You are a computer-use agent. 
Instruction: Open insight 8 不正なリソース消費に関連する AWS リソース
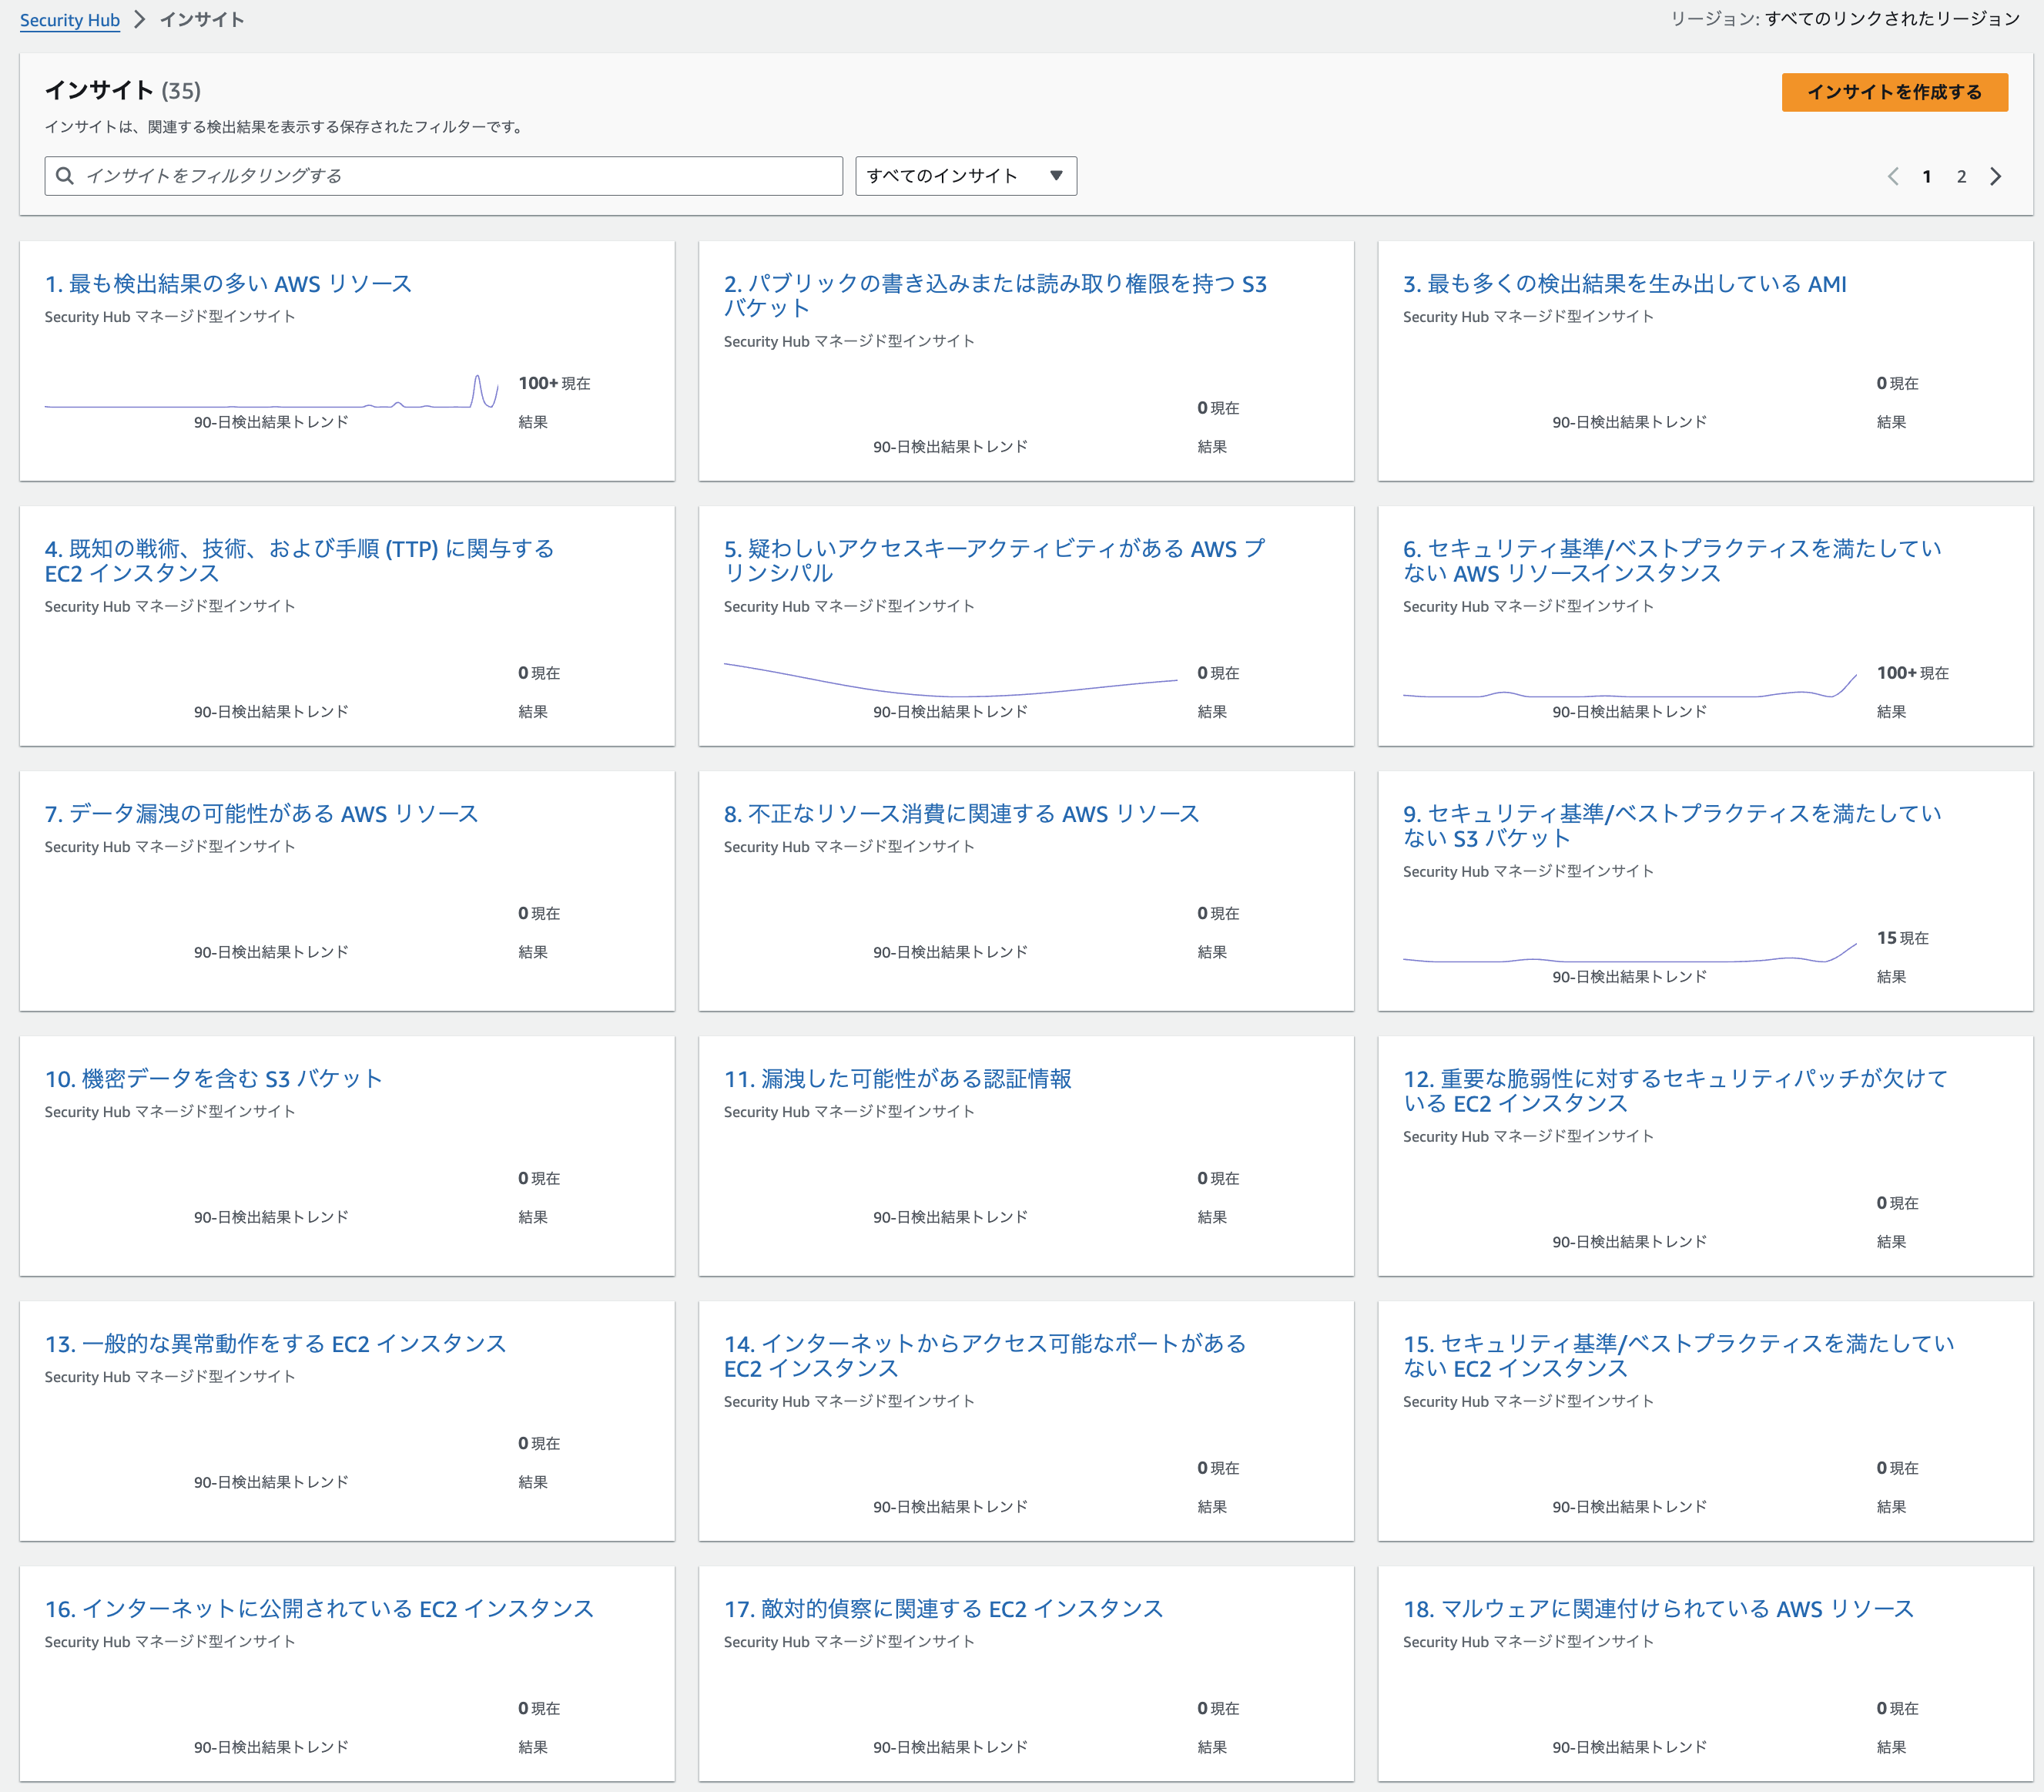tap(960, 814)
